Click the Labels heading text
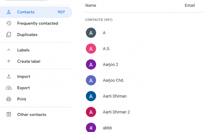 point(23,50)
